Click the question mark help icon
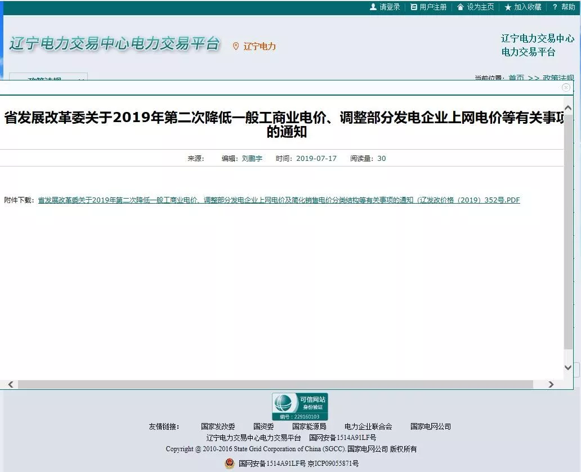Image resolution: width=581 pixels, height=472 pixels. coord(555,7)
